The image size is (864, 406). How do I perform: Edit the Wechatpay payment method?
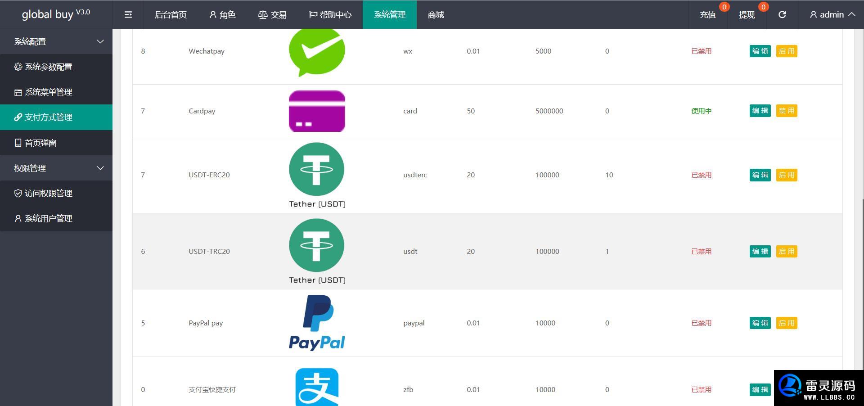pos(760,51)
